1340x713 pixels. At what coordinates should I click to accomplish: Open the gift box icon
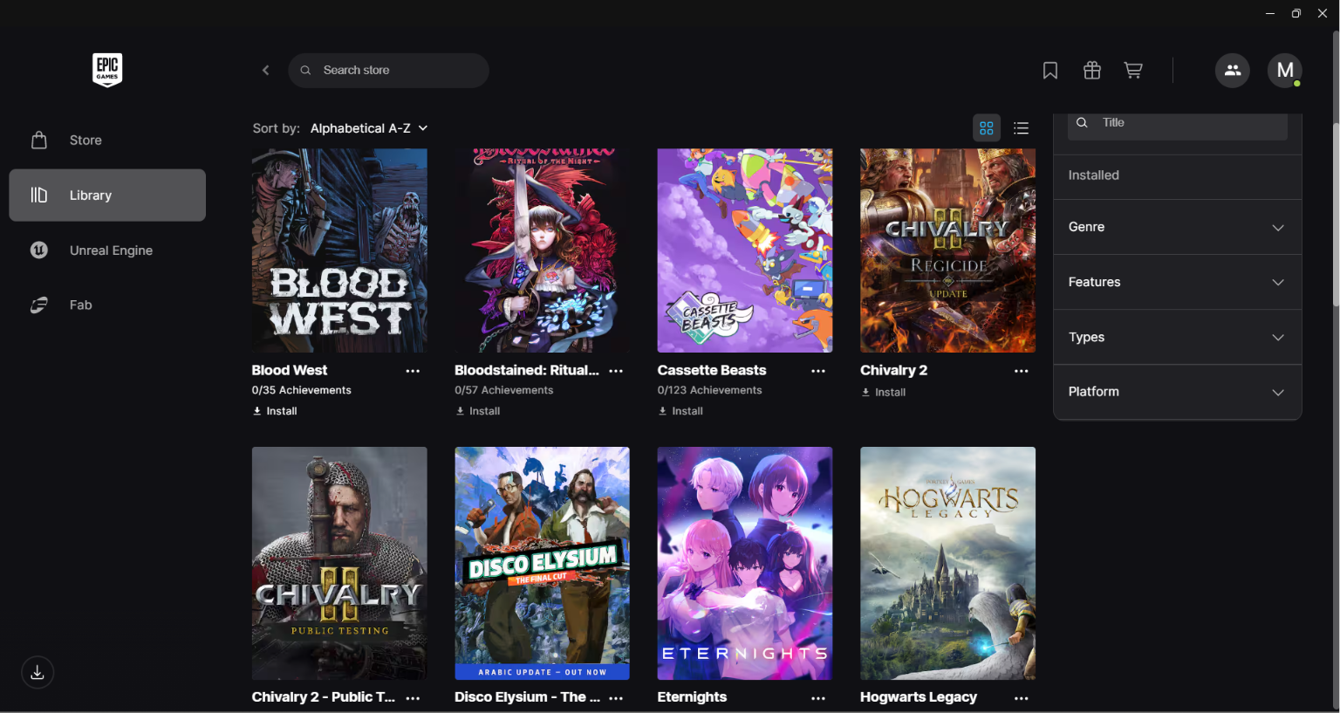(x=1092, y=71)
